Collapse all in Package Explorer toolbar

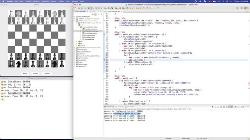coord(93,14)
